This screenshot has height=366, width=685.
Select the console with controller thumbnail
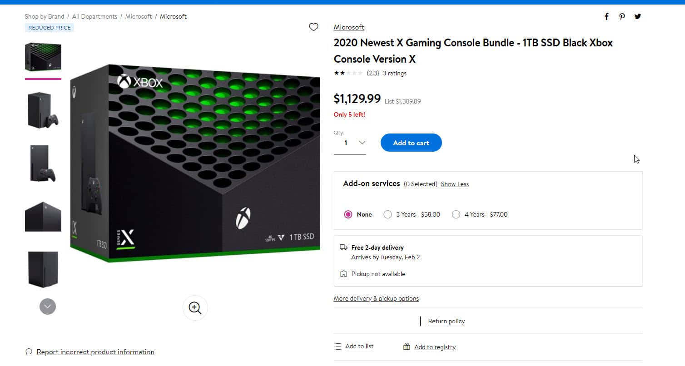[43, 110]
